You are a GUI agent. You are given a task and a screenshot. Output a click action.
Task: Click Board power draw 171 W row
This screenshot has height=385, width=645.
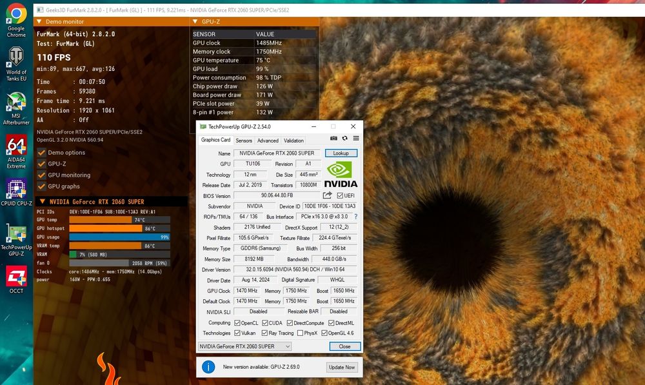[253, 95]
